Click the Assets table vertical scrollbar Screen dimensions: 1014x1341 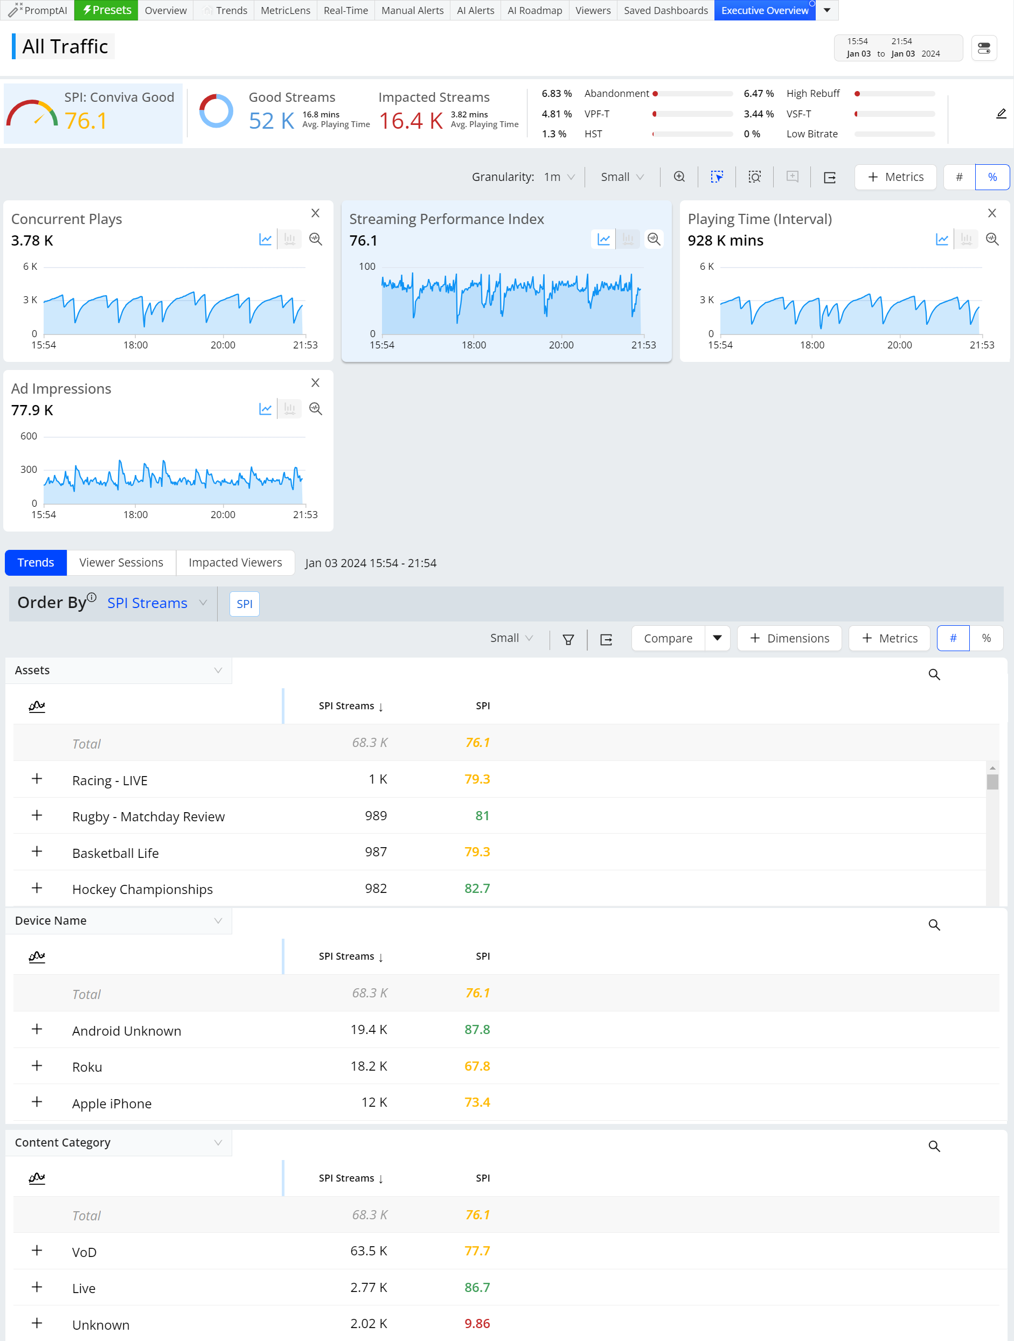click(x=991, y=834)
